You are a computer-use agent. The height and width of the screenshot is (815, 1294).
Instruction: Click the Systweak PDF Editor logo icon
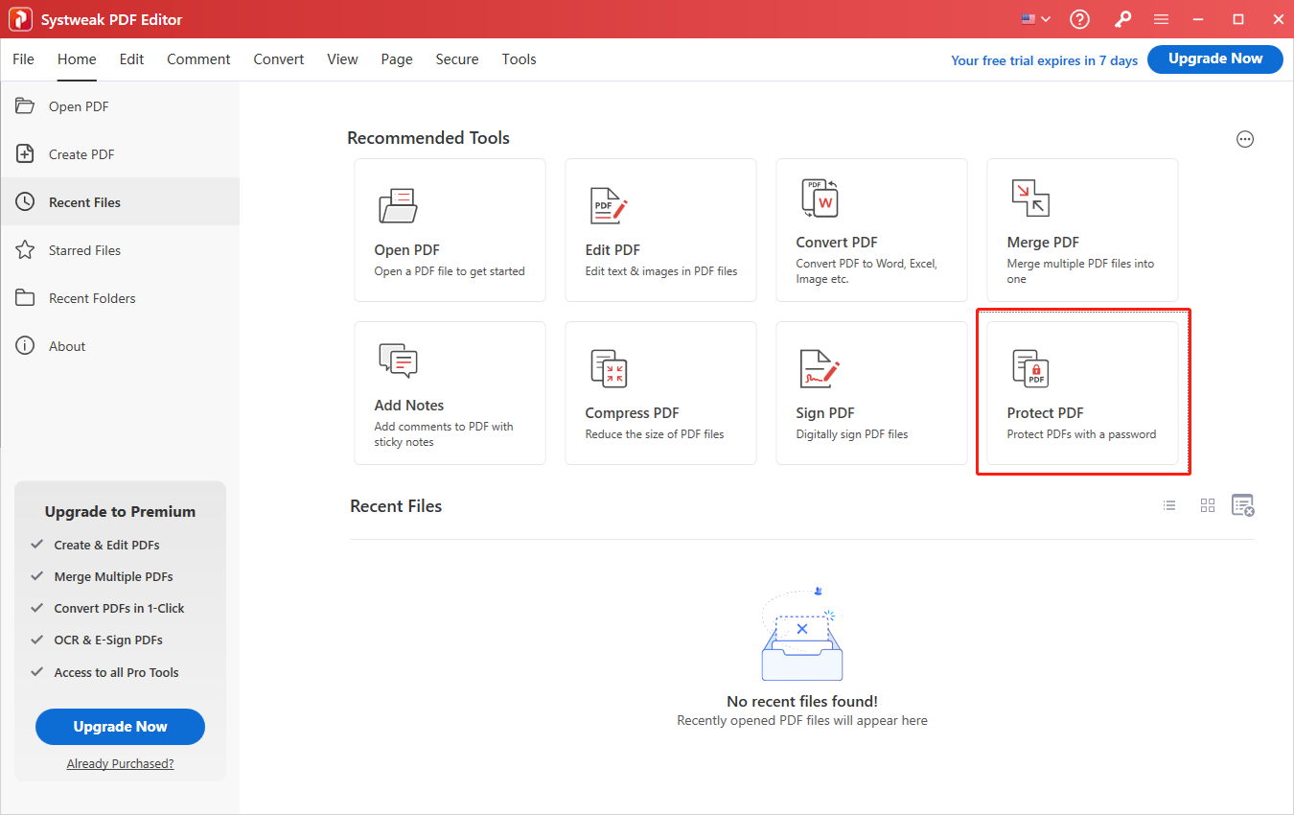point(20,19)
